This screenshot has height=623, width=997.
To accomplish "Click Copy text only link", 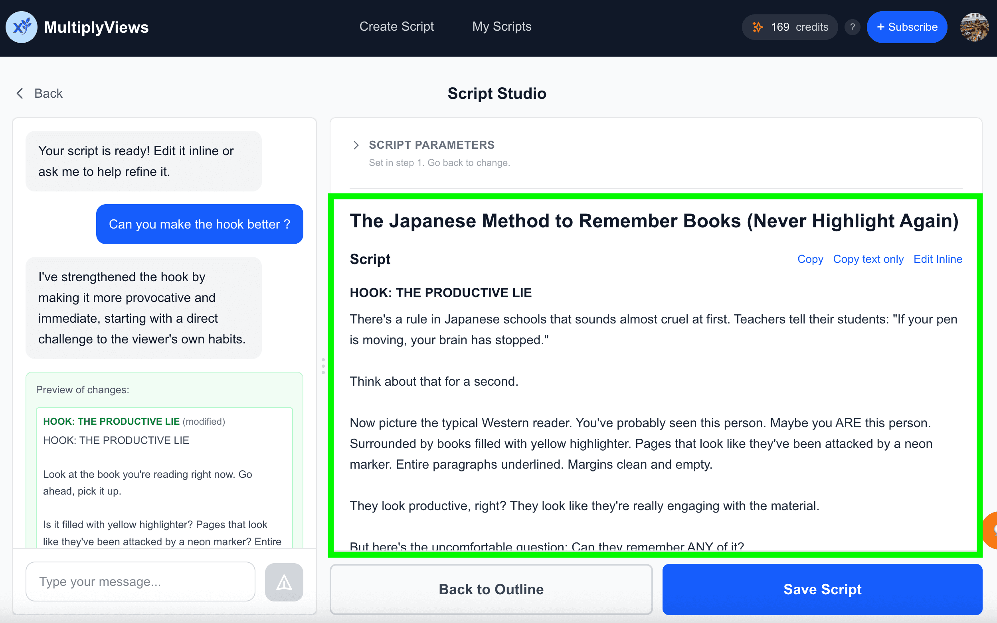I will click(x=868, y=259).
